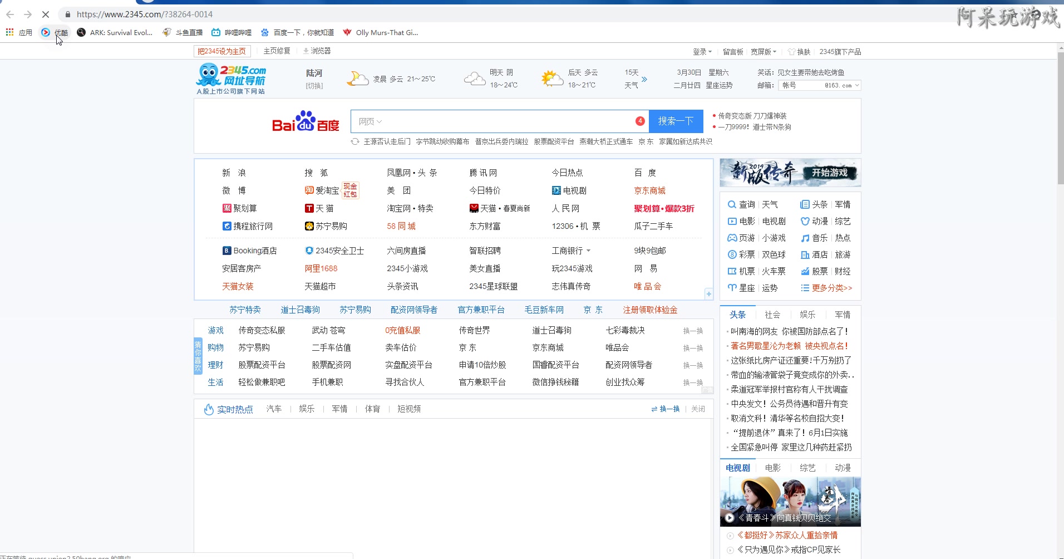Click 把2345设为主页 button
1064x559 pixels.
tap(221, 51)
